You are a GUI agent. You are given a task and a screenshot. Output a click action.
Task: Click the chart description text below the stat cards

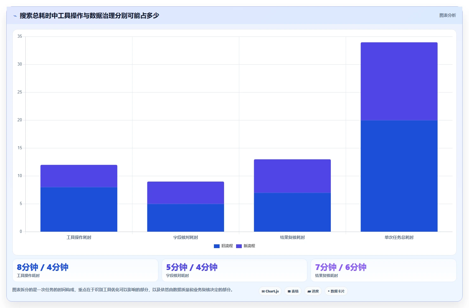point(124,290)
